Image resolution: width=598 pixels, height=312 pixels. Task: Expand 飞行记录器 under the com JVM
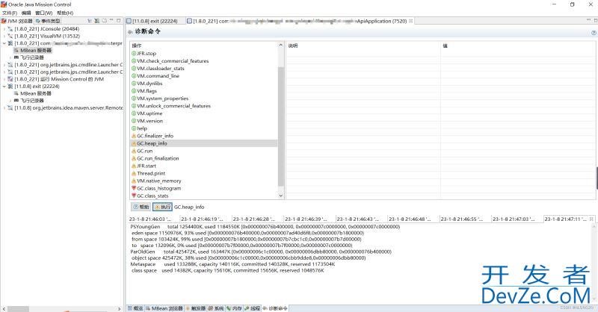coord(10,57)
